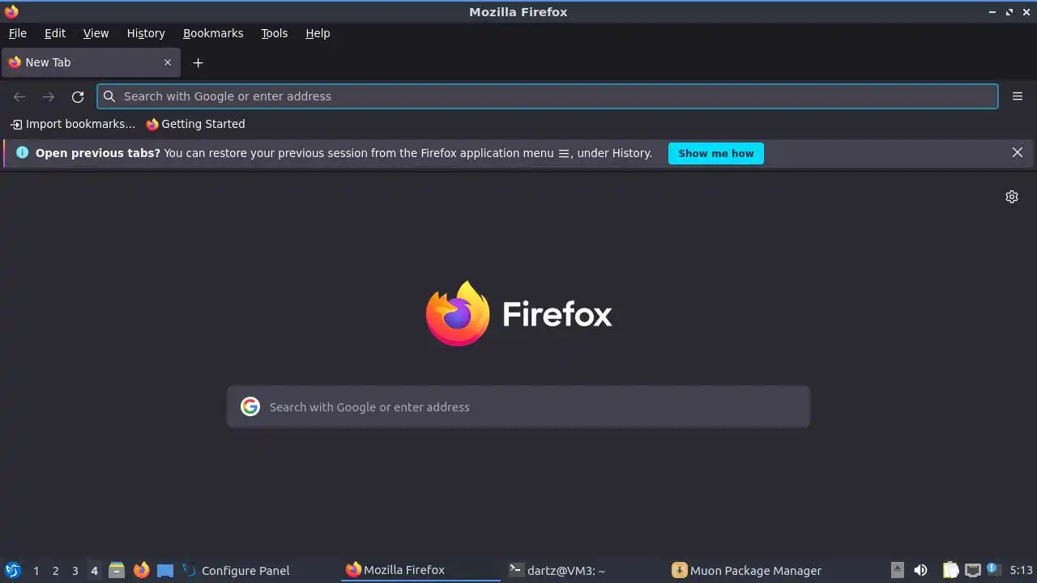Click the Show me how button
The image size is (1037, 583).
(716, 153)
